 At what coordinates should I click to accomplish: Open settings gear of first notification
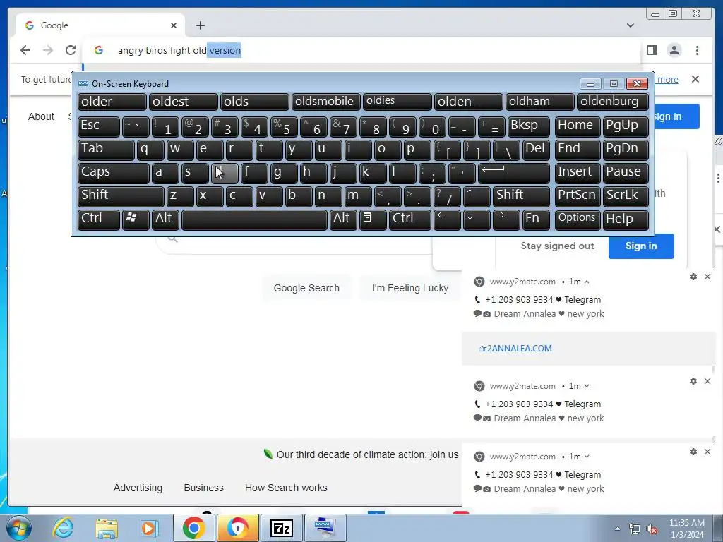coord(693,277)
